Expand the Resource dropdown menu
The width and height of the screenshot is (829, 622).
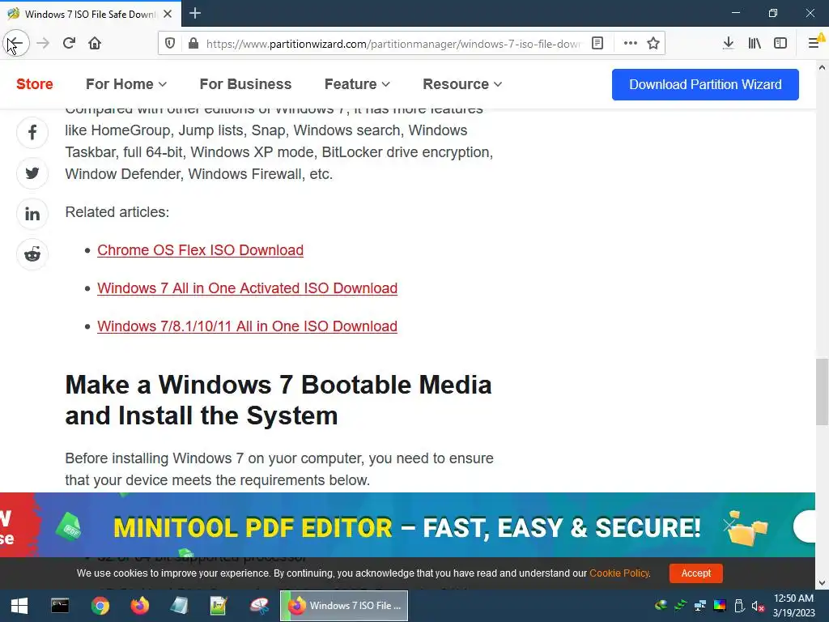coord(462,84)
